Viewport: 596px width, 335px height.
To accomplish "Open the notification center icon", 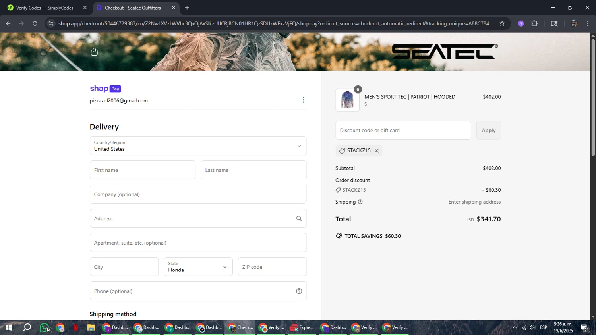I will (x=584, y=327).
